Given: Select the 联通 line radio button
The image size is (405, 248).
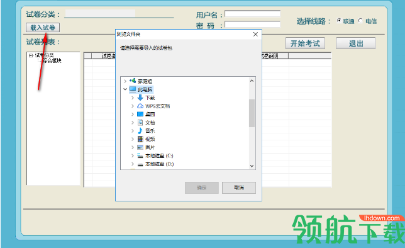Looking at the screenshot, I should (339, 20).
